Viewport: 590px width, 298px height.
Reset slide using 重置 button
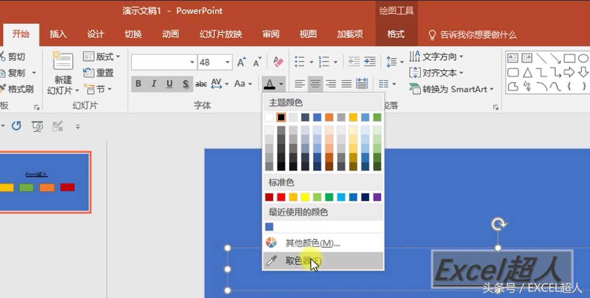pyautogui.click(x=98, y=73)
